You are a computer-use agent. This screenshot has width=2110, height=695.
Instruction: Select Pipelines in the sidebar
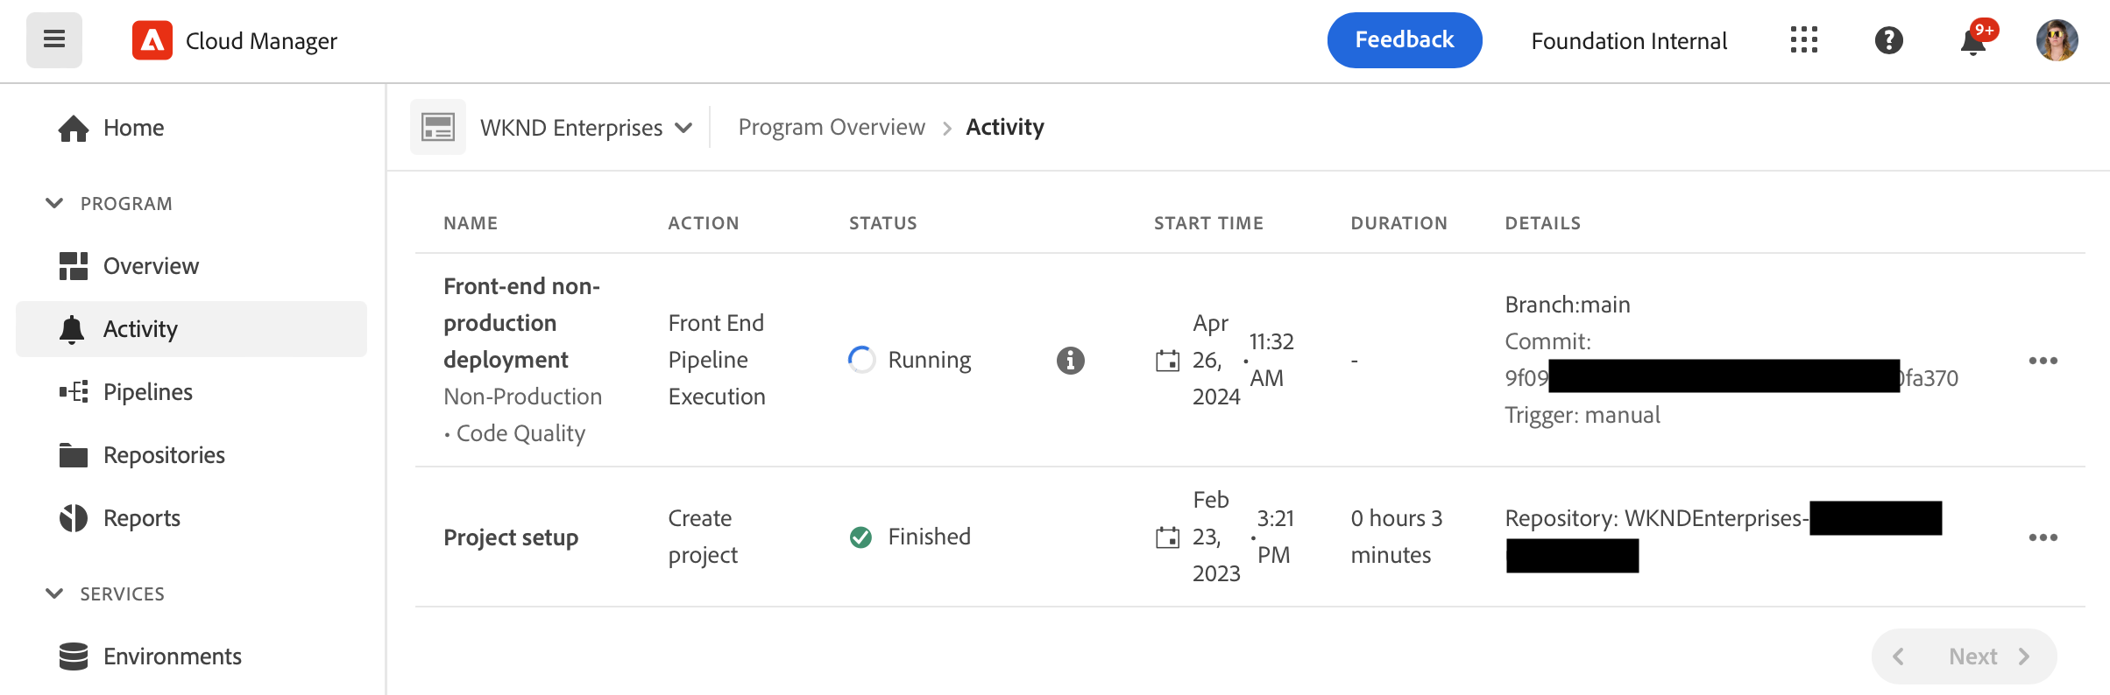pos(147,392)
